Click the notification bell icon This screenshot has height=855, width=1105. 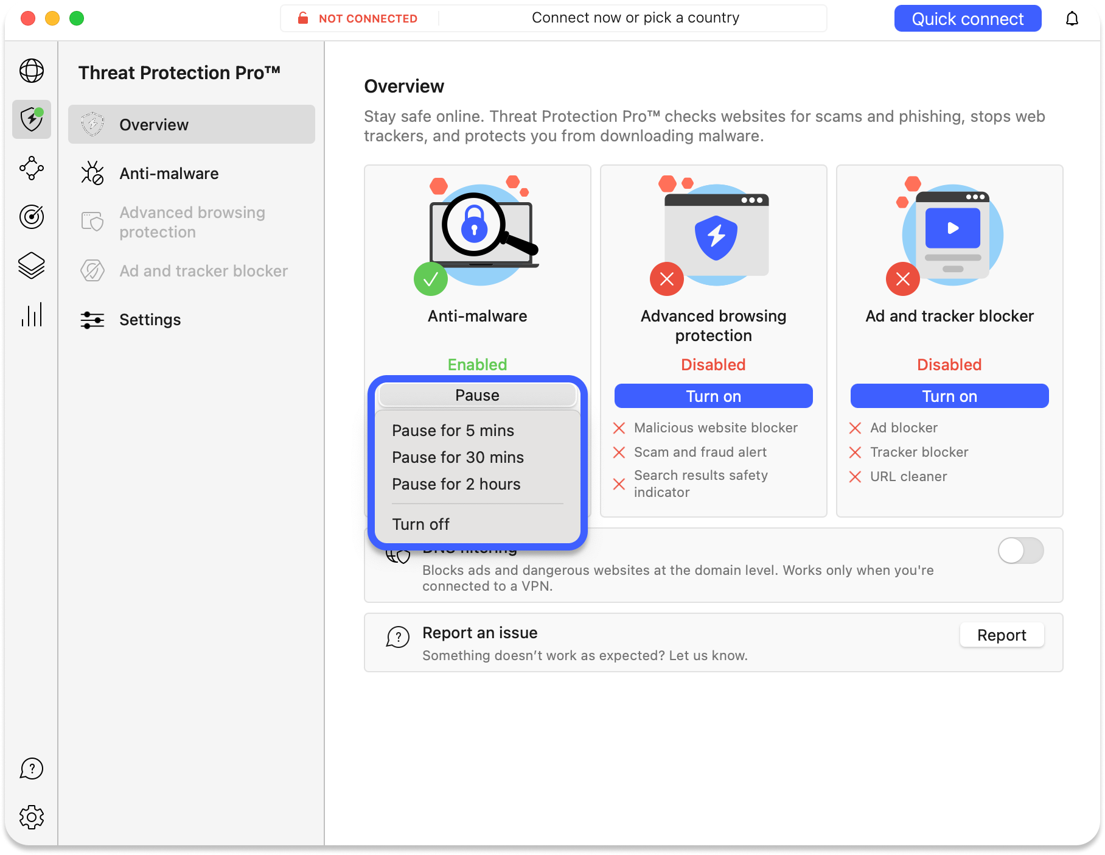tap(1072, 18)
